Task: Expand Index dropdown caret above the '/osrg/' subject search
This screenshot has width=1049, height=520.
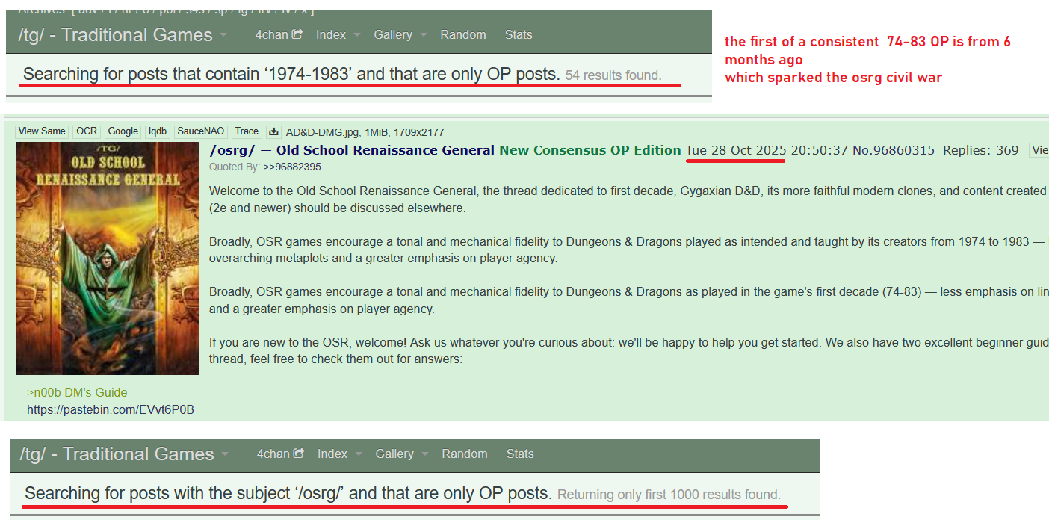Action: coord(359,454)
